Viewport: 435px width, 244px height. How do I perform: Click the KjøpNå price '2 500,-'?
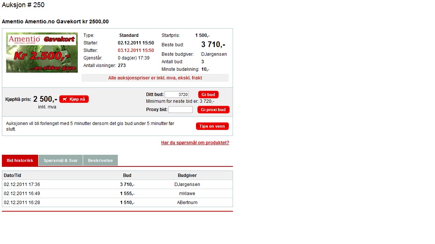tap(45, 99)
